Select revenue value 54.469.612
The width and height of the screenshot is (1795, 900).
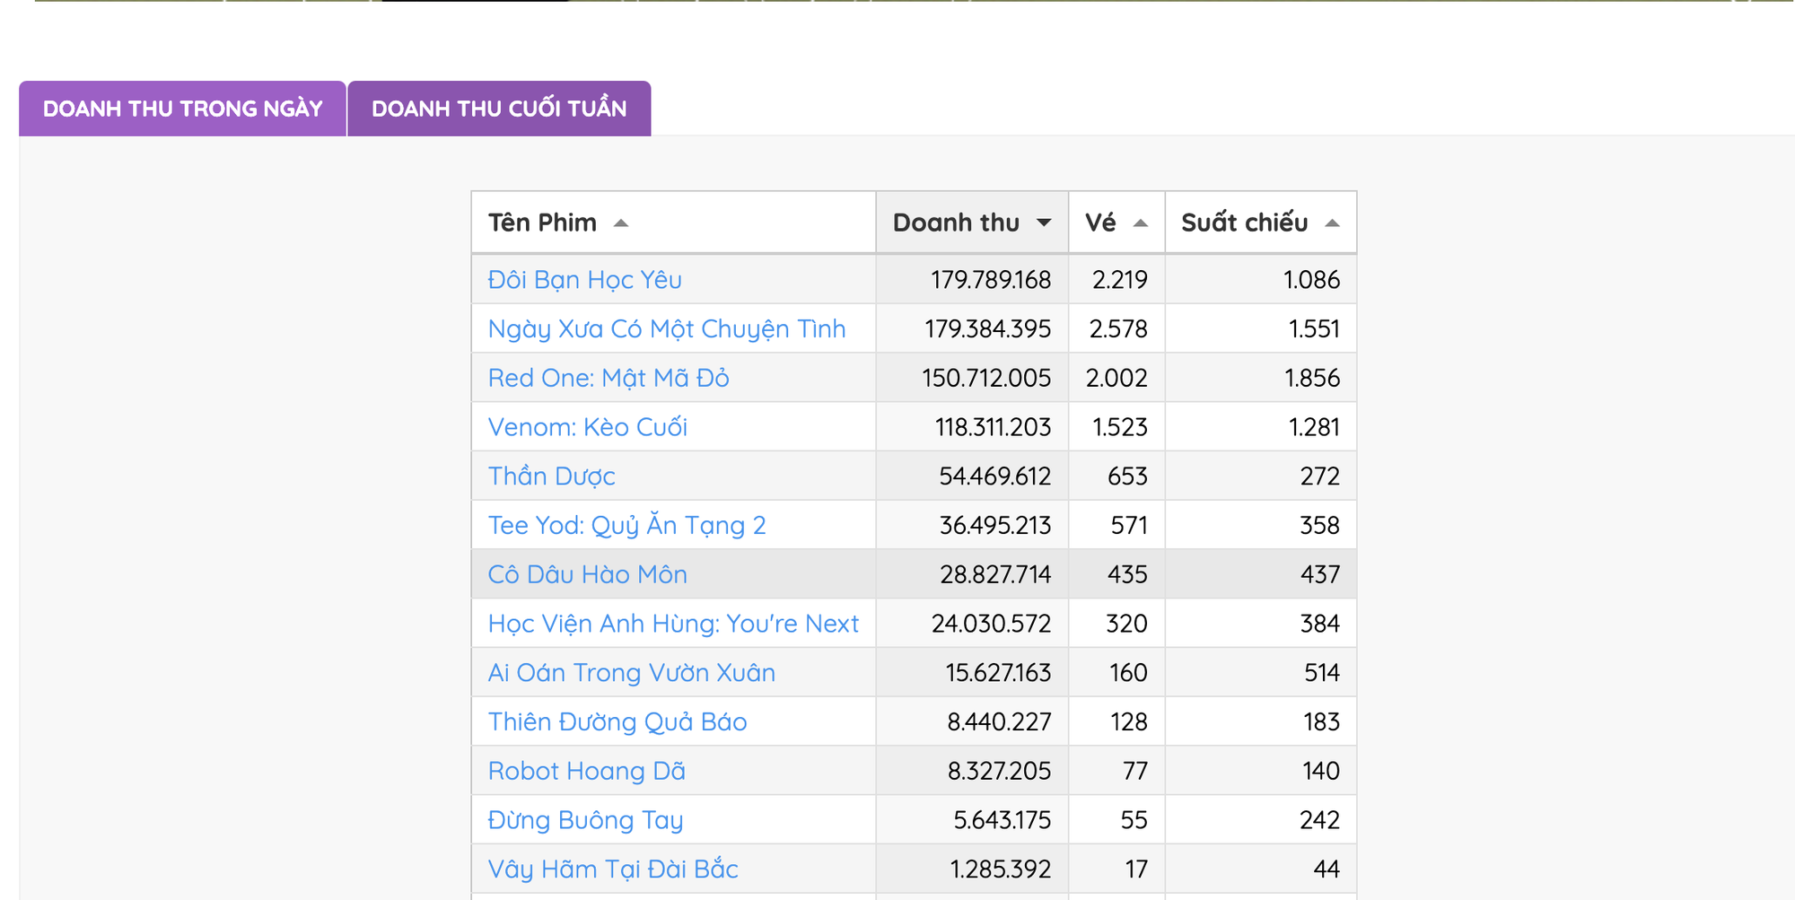coord(995,476)
